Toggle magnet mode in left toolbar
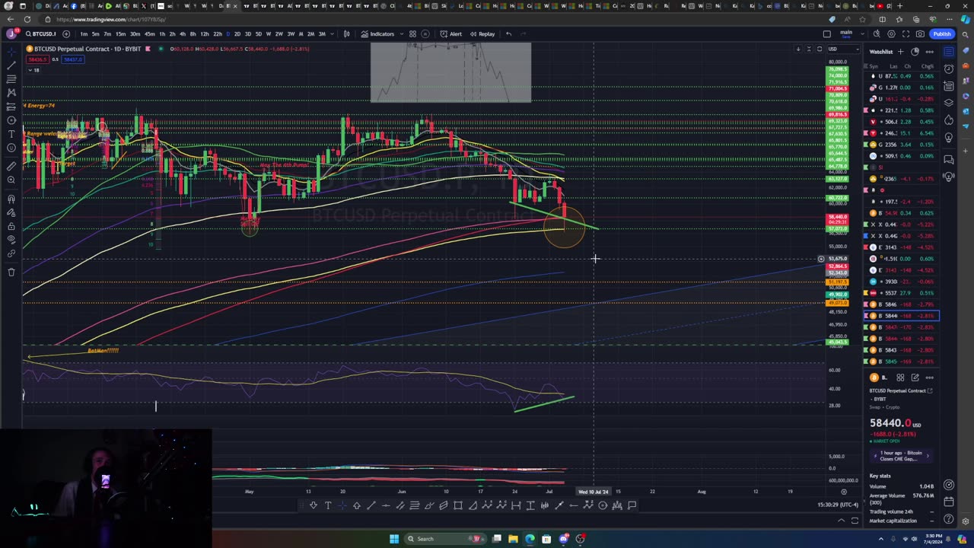The width and height of the screenshot is (974, 548). click(x=11, y=199)
